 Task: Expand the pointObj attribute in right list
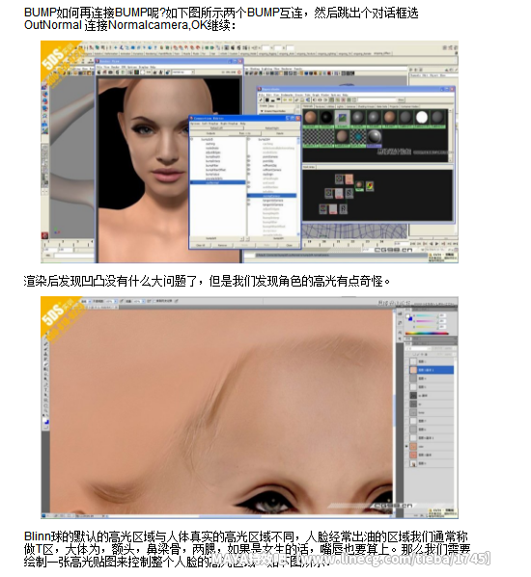point(248,161)
